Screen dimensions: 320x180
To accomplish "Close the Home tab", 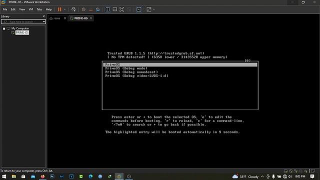I will [x=65, y=18].
